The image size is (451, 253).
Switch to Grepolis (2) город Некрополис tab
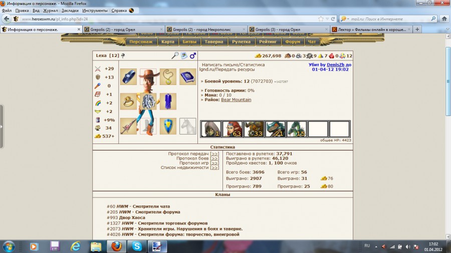click(205, 29)
